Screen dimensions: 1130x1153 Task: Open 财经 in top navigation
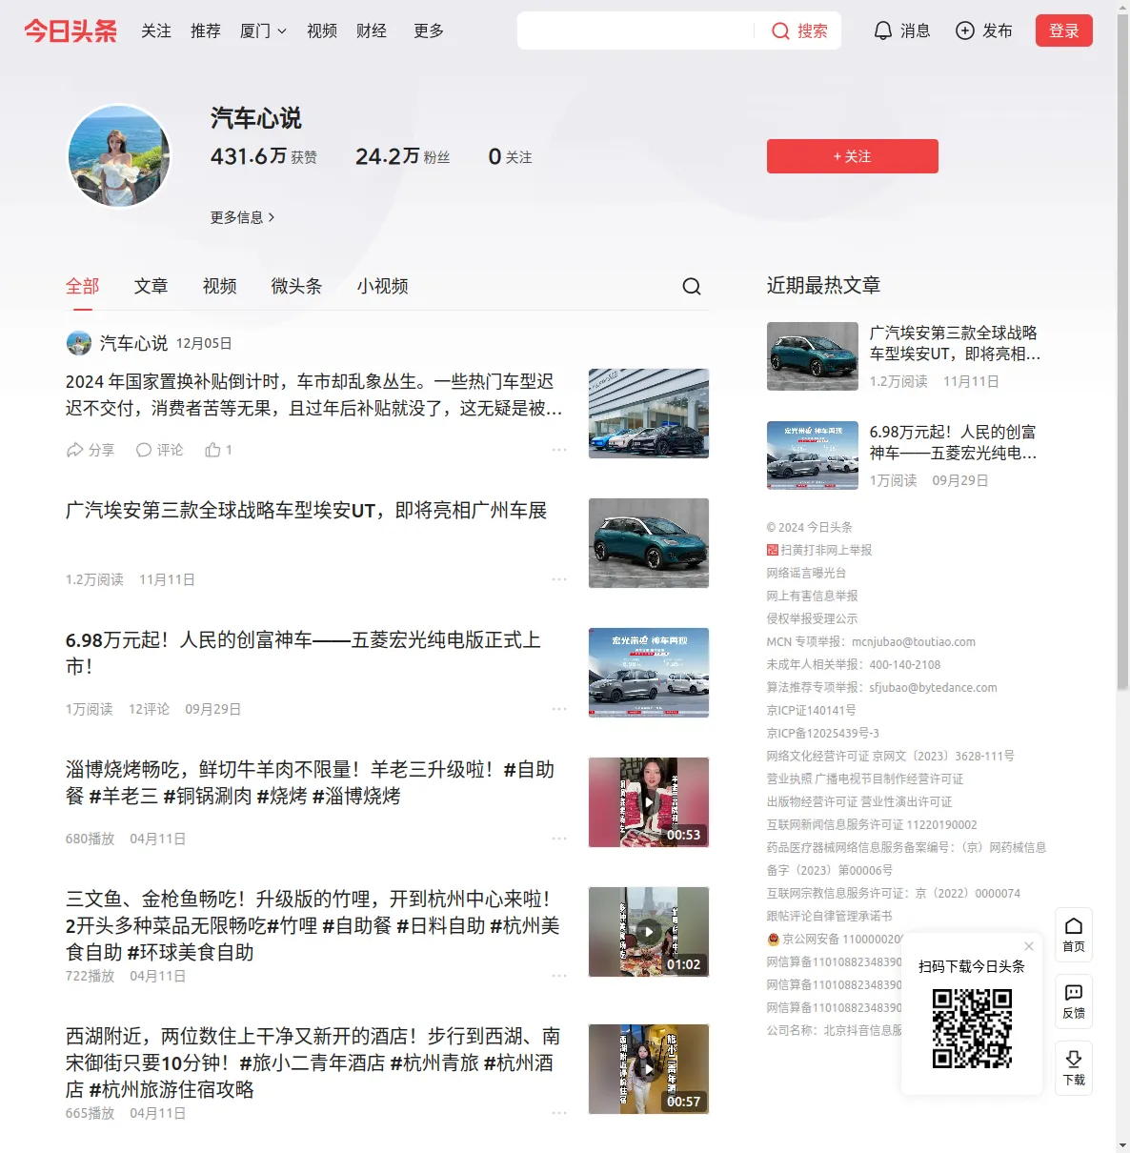[x=372, y=30]
